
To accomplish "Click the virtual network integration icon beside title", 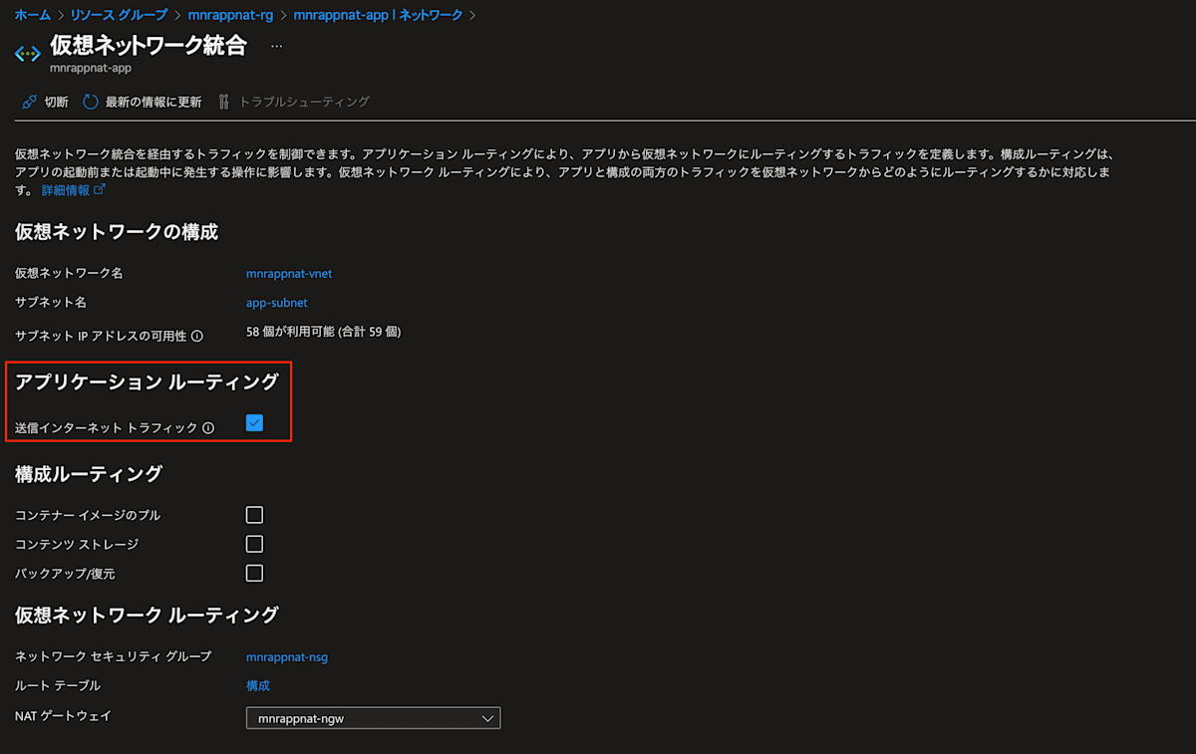I will tap(27, 54).
